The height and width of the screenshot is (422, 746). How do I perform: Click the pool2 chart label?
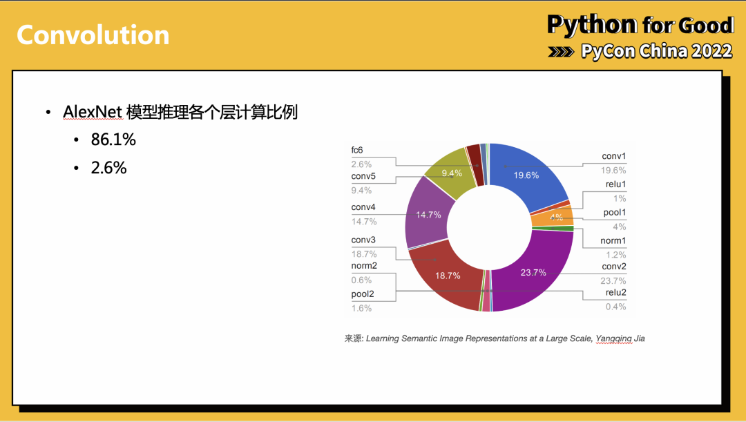click(363, 294)
